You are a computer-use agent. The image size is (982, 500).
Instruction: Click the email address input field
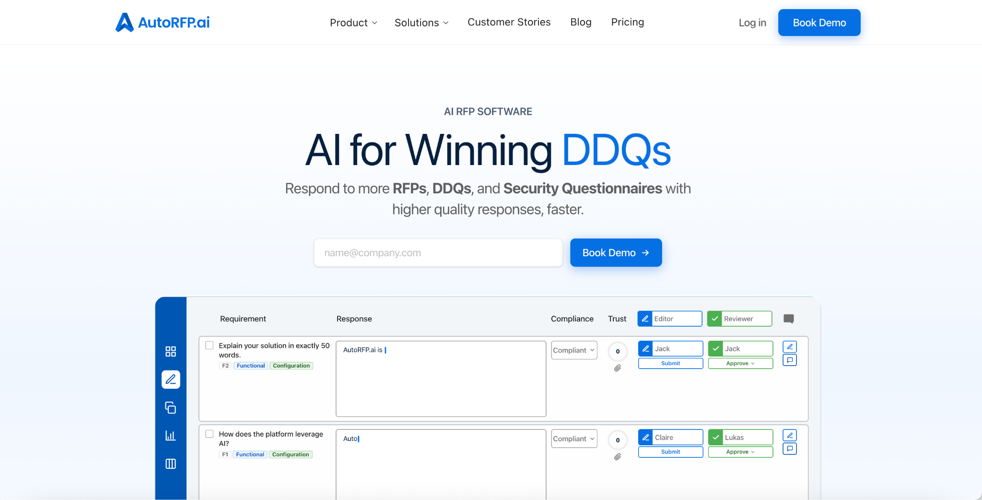coord(438,253)
